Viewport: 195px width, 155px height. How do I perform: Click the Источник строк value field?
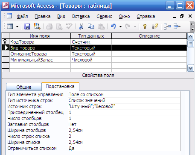click(124, 106)
